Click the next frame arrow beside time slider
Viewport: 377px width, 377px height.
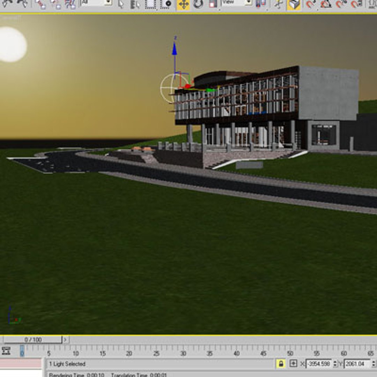pyautogui.click(x=65, y=340)
